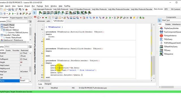The width and height of the screenshot is (181, 102).
Task: Switch to the RX Controls palette tab
Action: click(x=175, y=9)
